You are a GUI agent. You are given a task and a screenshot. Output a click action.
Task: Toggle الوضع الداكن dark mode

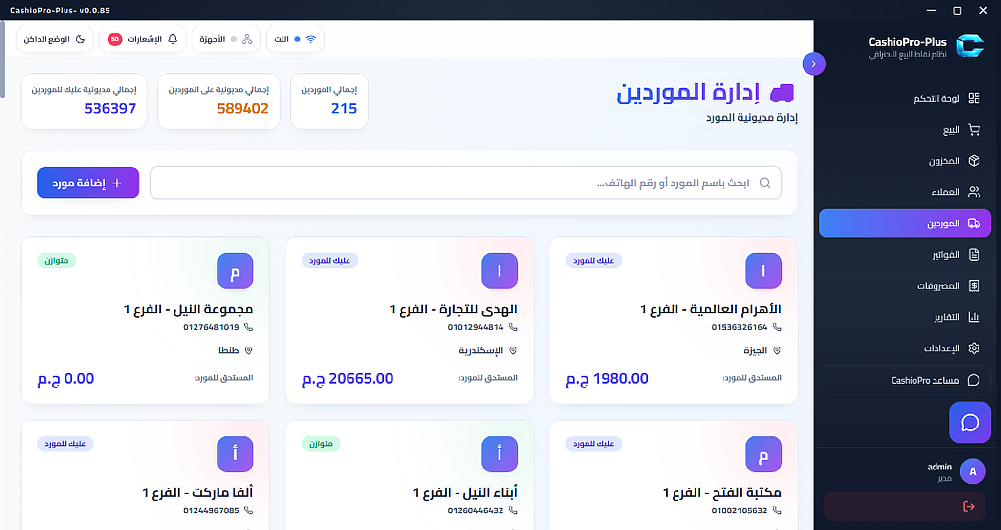54,39
